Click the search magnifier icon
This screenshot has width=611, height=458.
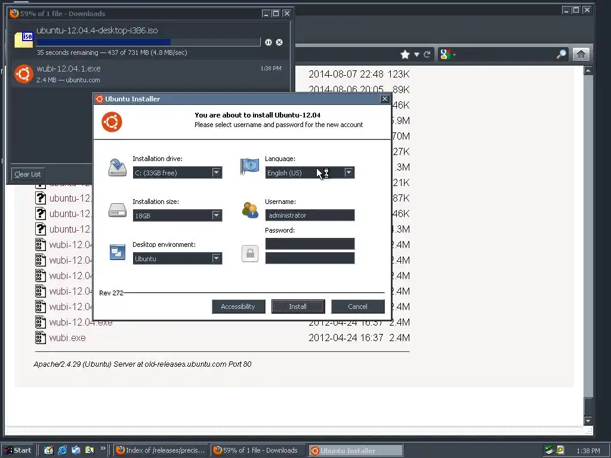coord(561,54)
